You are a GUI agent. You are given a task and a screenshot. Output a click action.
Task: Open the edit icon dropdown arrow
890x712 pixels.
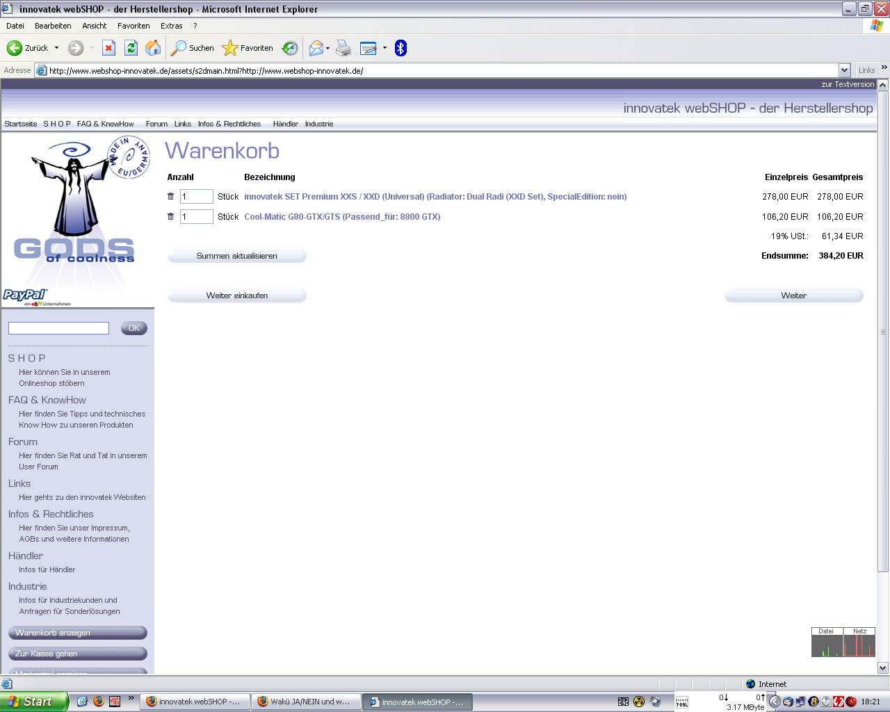pos(385,48)
